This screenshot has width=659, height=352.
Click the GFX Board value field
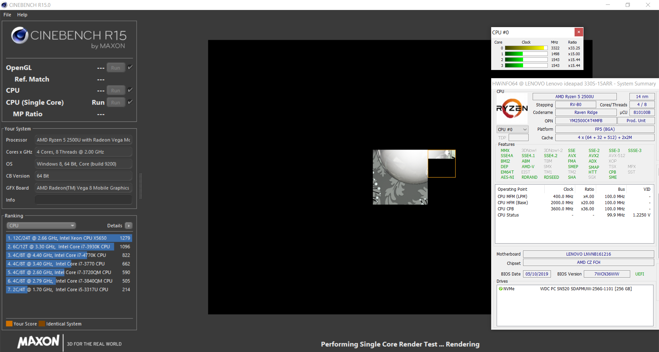[83, 188]
